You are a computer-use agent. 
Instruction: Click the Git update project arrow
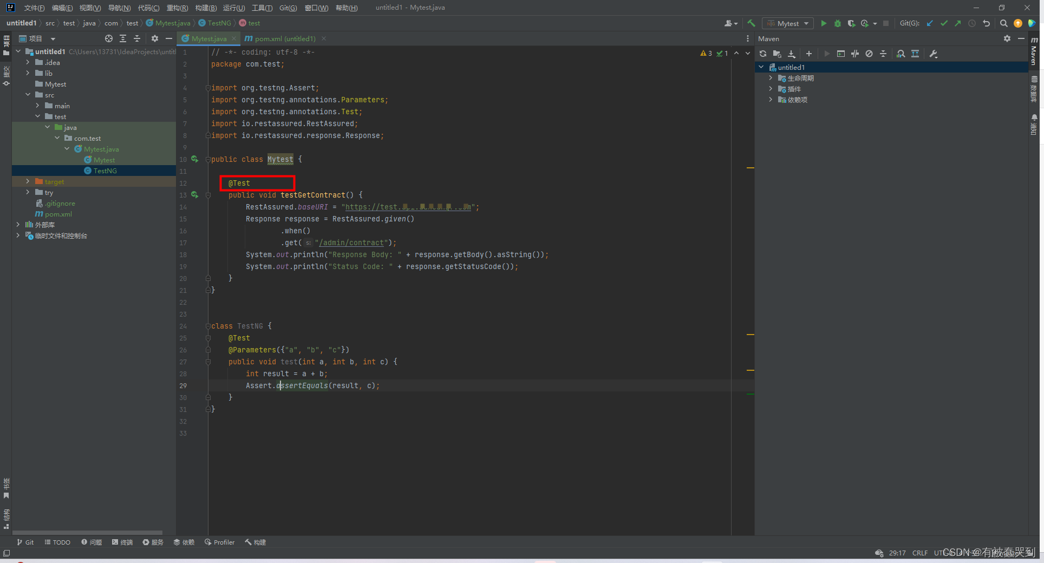coord(930,23)
